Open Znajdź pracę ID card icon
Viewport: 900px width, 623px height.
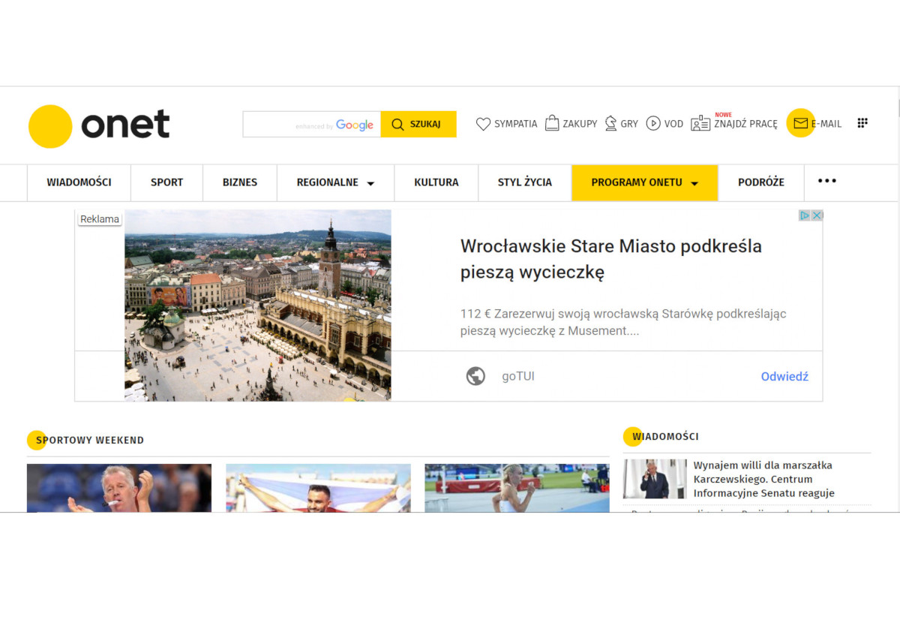pos(700,124)
